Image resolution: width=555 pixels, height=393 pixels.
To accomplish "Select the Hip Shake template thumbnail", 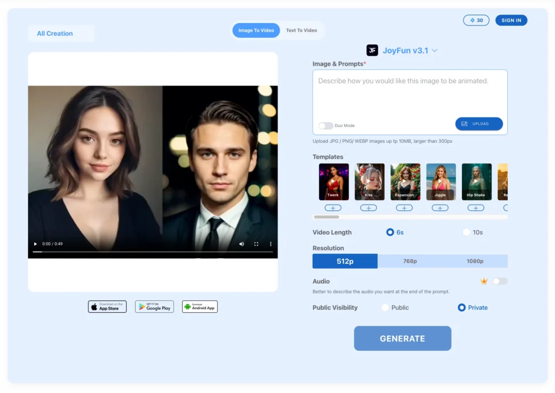I will [x=476, y=180].
